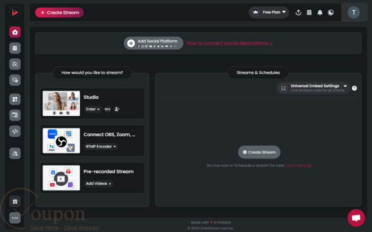The height and width of the screenshot is (232, 372).
Task: Click '© 2024 OneStream Live Inc.' text
Action: pyautogui.click(x=211, y=228)
